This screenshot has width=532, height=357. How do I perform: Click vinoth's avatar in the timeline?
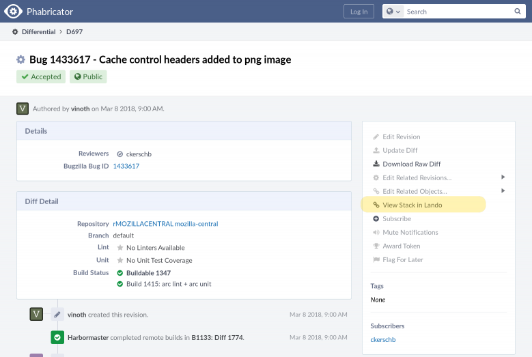click(x=36, y=314)
